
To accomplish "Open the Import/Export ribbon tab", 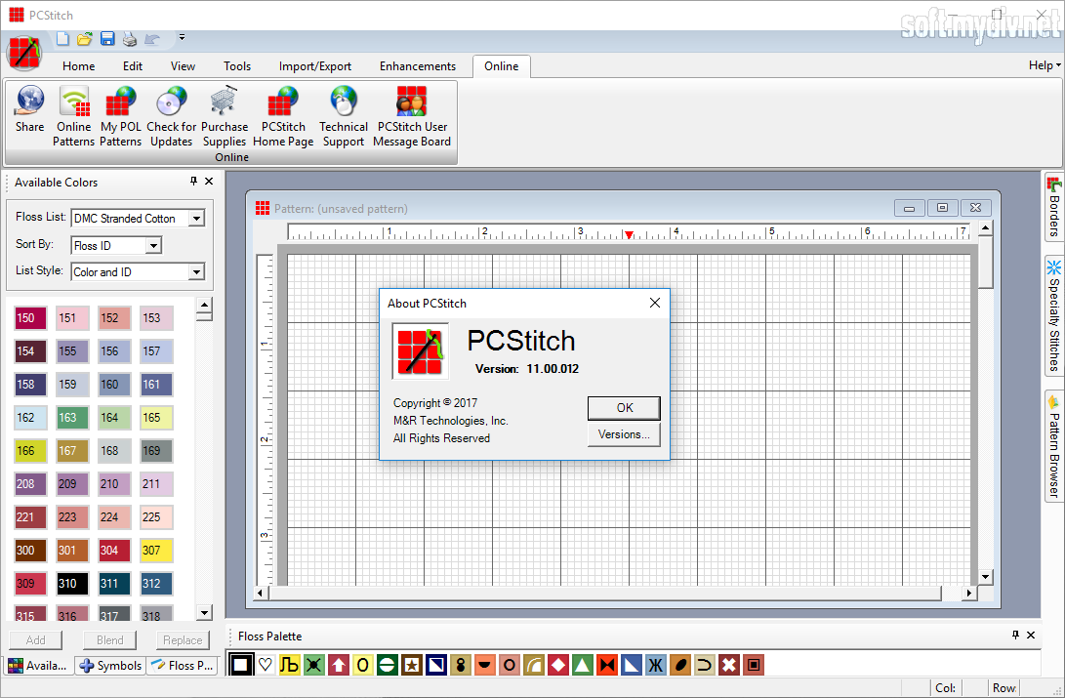I will [315, 65].
